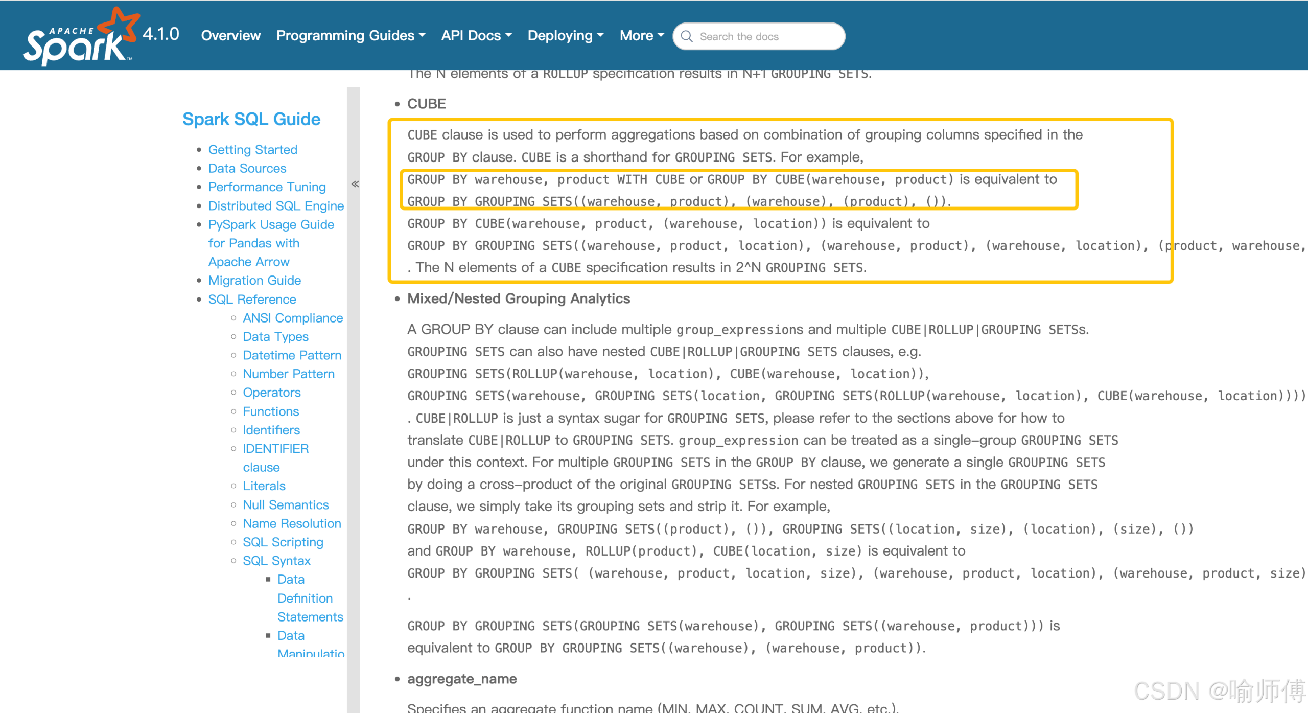The image size is (1308, 713).
Task: Open the Migration Guide link
Action: (x=254, y=281)
